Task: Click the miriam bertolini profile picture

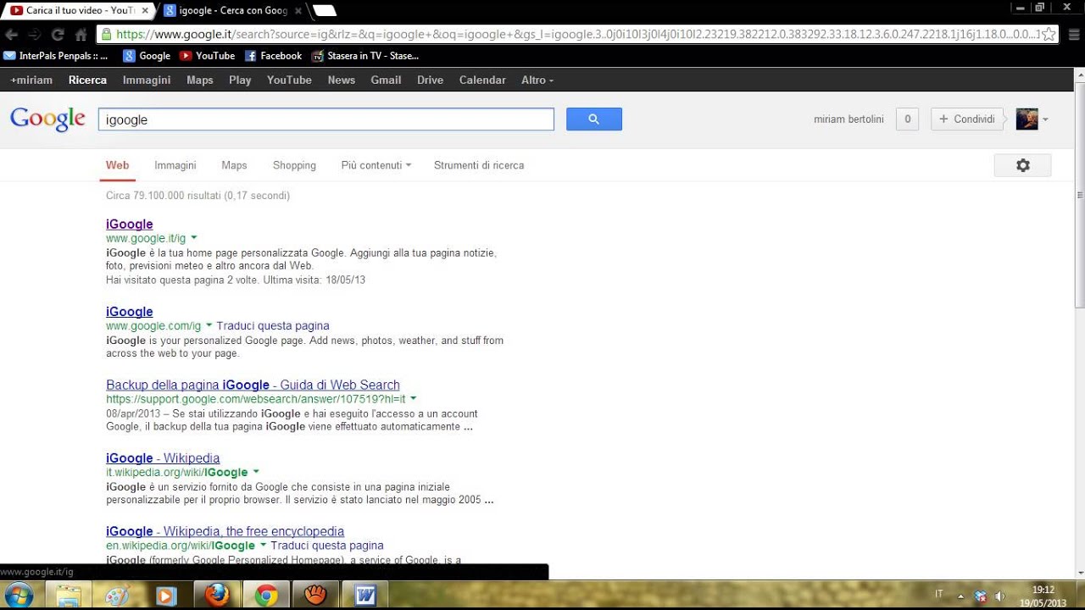Action: 1027,119
